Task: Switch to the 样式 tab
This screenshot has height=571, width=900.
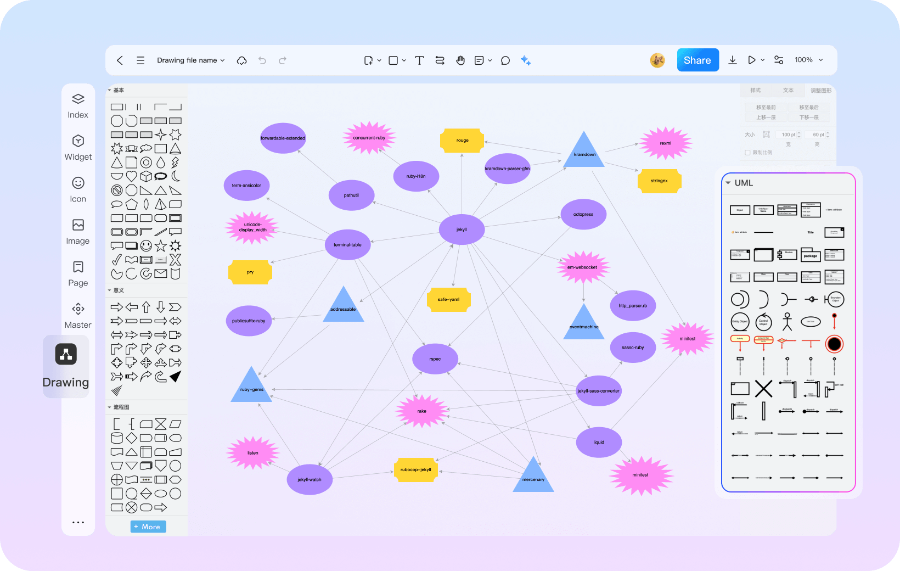Action: (x=756, y=91)
